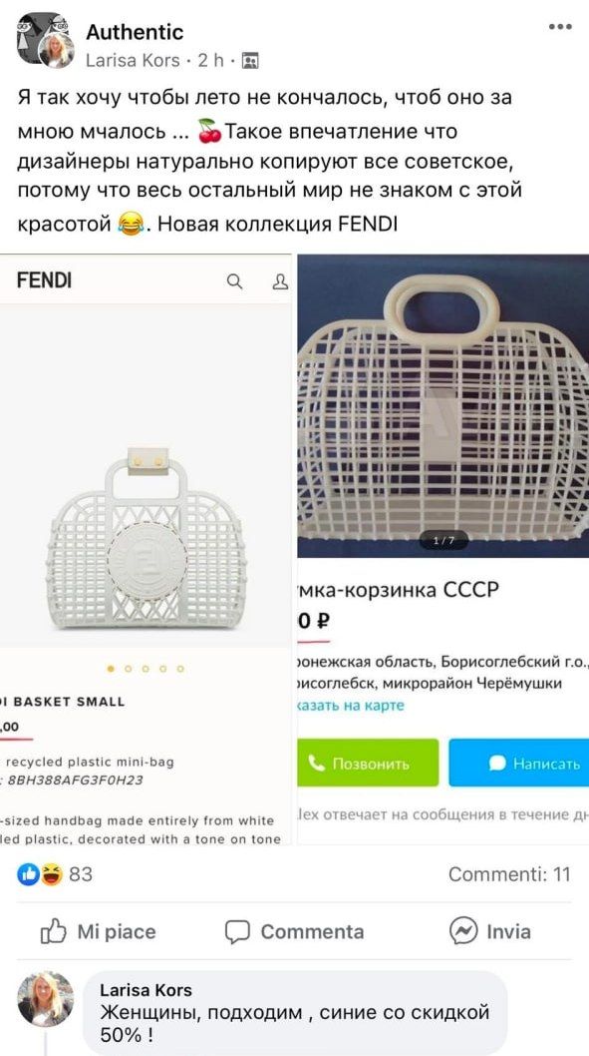The image size is (589, 1056).
Task: Tap the green Позвонить call button
Action: [x=368, y=763]
